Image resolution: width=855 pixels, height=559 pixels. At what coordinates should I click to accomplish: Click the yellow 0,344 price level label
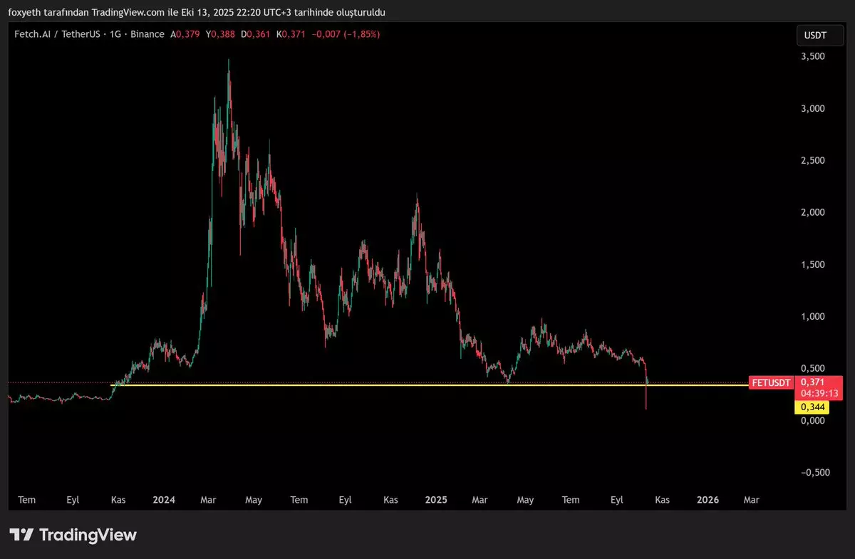tap(812, 407)
